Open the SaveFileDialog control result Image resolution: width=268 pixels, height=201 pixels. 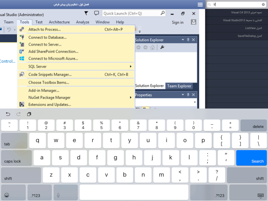pyautogui.click(x=237, y=36)
